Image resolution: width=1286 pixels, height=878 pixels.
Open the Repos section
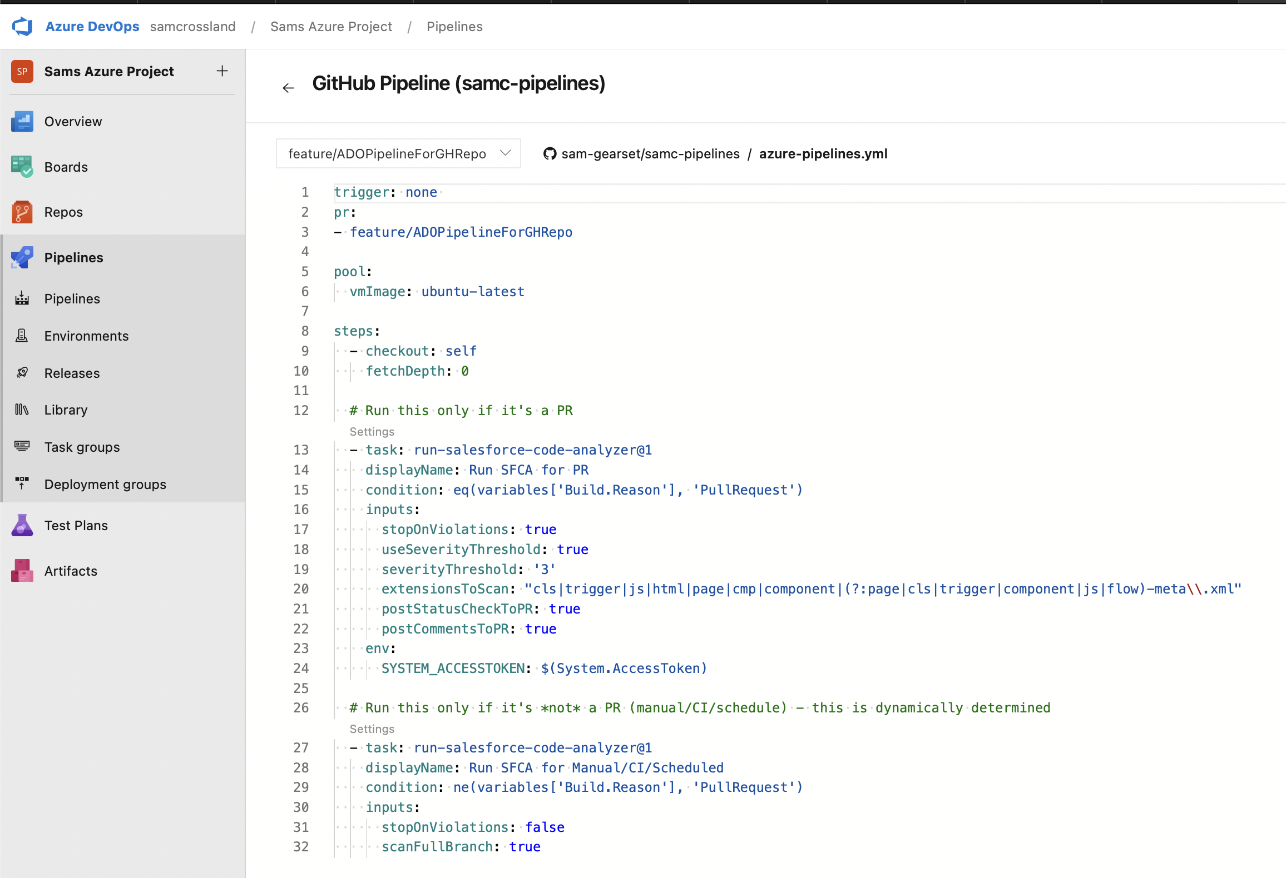point(63,212)
